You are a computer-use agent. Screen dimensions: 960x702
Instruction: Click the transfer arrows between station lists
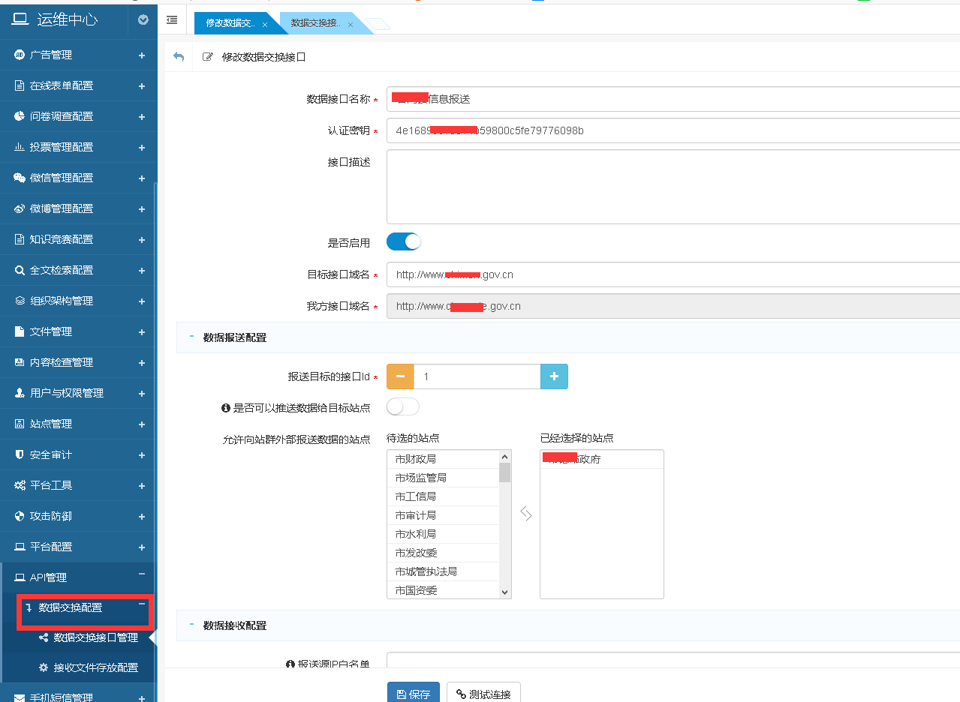point(526,514)
